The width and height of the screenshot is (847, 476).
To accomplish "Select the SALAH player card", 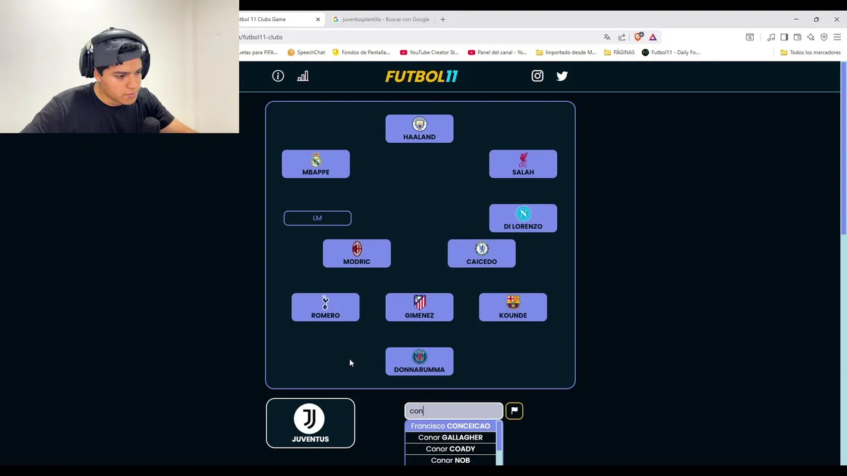I will (523, 164).
